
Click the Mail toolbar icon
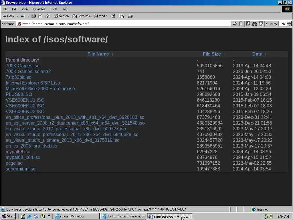(x=121, y=16)
